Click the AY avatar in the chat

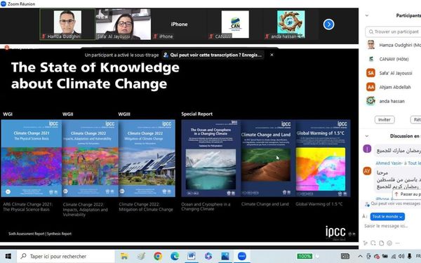367,170
